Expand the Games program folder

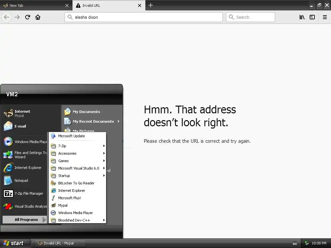click(x=78, y=161)
